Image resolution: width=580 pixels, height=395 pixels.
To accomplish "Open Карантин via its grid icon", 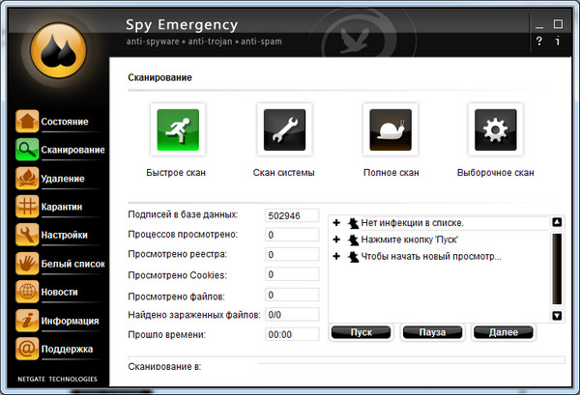I will (x=27, y=207).
